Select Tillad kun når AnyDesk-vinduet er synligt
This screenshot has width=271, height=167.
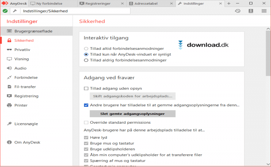[86, 55]
